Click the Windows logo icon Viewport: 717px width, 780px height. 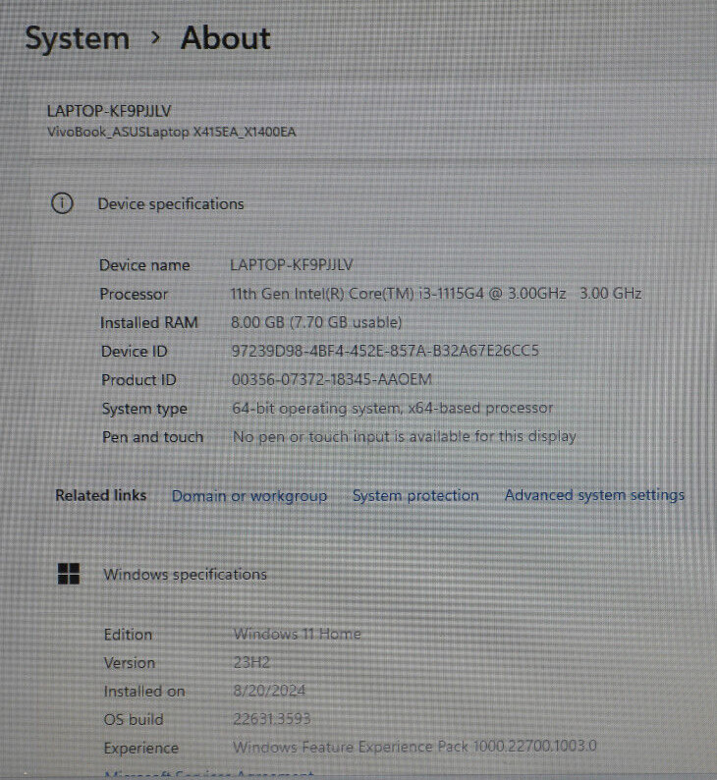coord(69,574)
